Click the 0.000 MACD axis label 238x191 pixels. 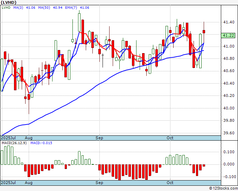[229, 164]
